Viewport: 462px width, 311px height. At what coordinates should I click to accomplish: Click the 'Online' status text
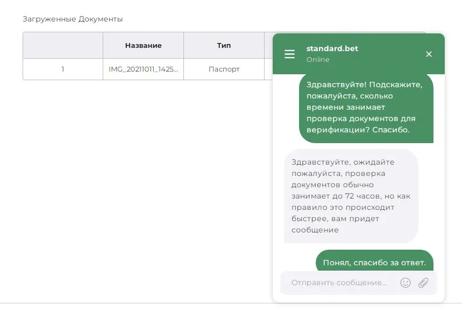[318, 59]
